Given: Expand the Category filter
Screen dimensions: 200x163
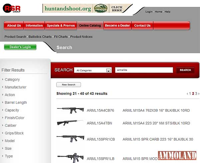Looking at the screenshot, I should pyautogui.click(x=12, y=80).
